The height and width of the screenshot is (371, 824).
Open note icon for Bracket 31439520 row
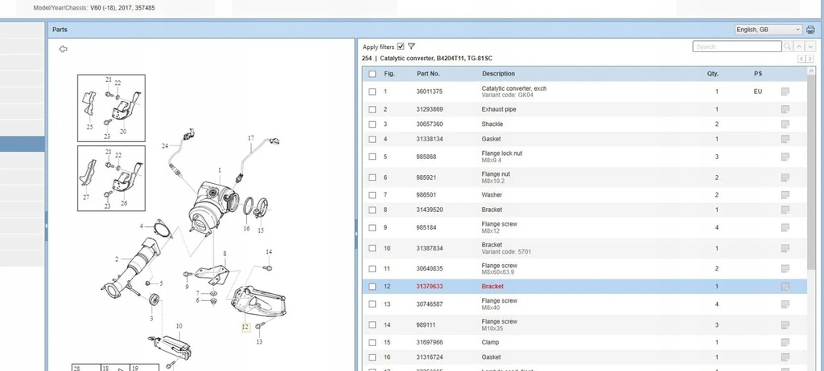pyautogui.click(x=785, y=210)
